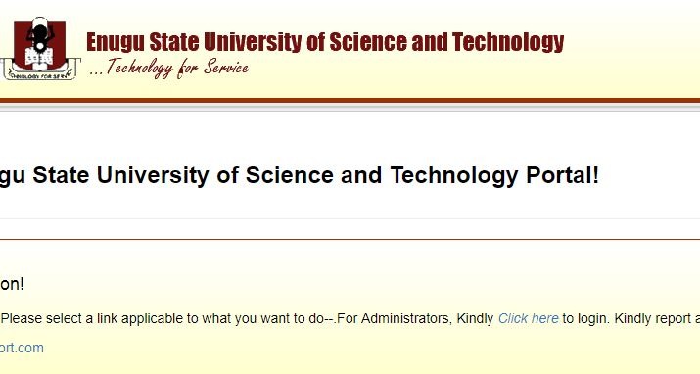This screenshot has height=374, width=700.
Task: Open the partially visible 'ort.com' link
Action: 22,348
